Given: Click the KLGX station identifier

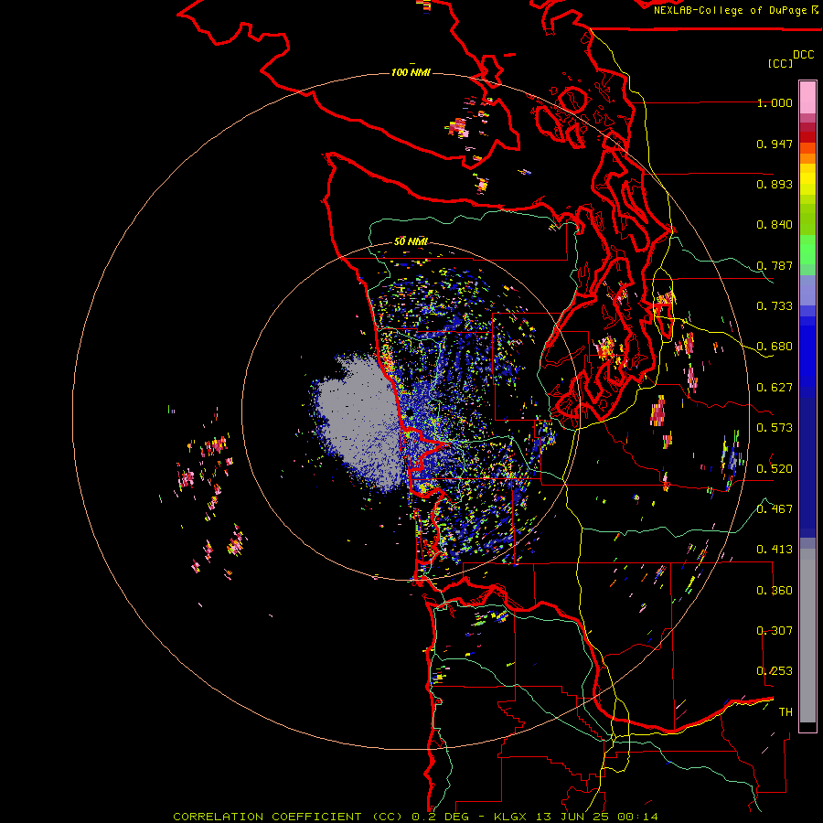Looking at the screenshot, I should 509,817.
